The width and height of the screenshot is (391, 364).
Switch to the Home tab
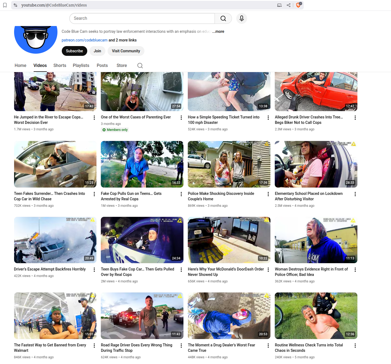20,66
